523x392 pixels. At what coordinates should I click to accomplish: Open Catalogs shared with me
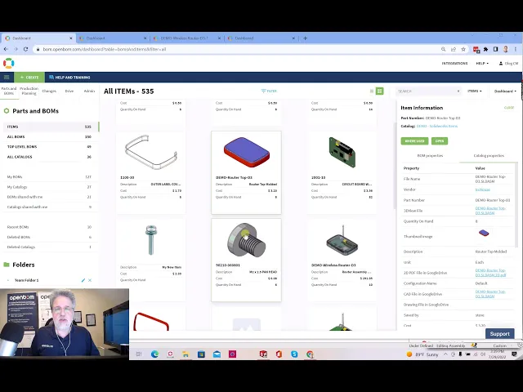[x=49, y=207]
